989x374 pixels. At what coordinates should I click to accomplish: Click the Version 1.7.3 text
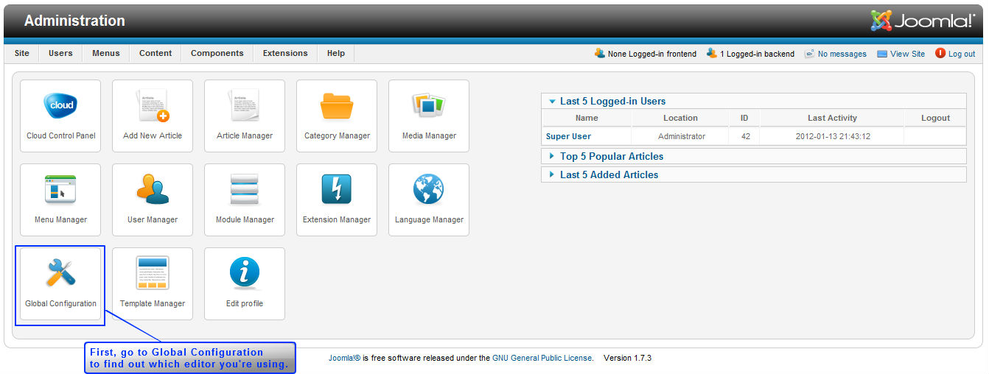pyautogui.click(x=627, y=358)
